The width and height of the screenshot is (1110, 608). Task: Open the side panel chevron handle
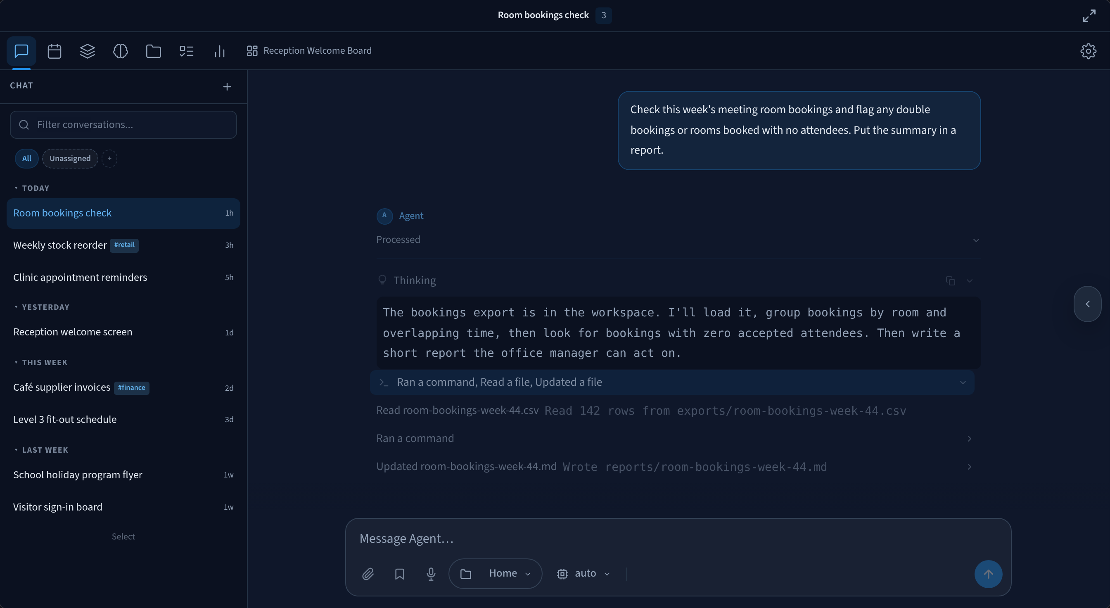pyautogui.click(x=1087, y=304)
